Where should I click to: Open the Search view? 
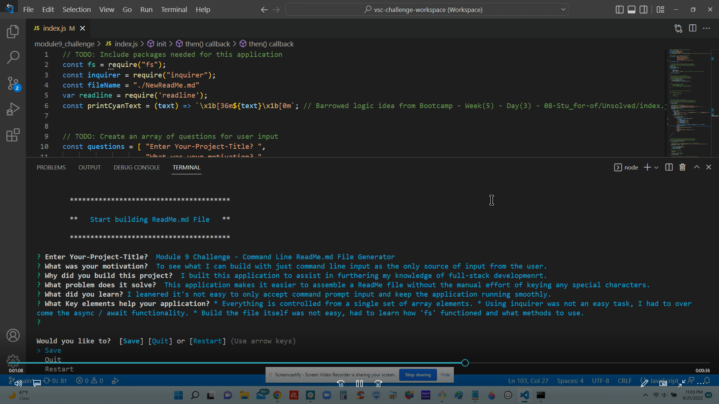pyautogui.click(x=13, y=57)
